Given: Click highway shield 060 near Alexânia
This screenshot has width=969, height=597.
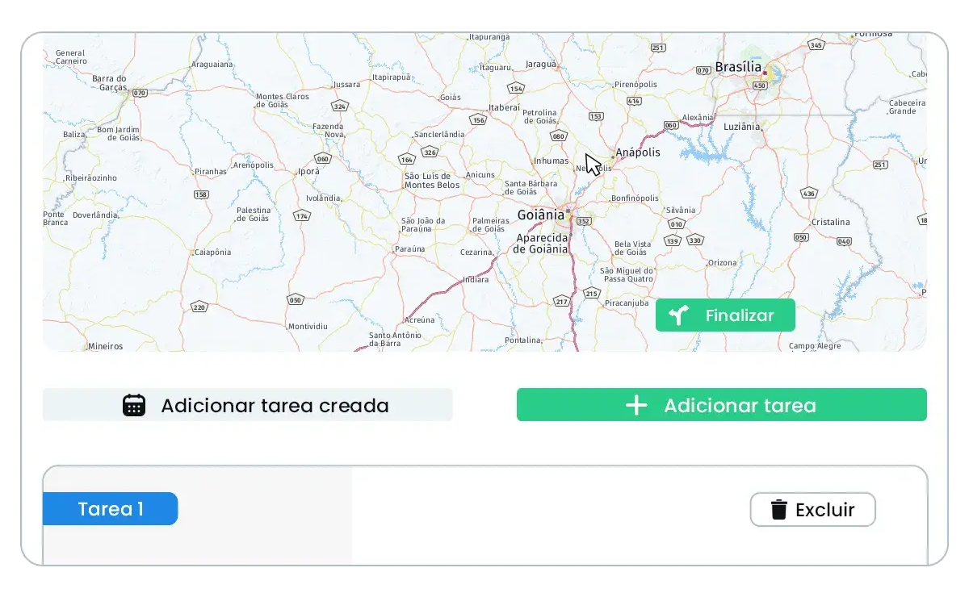Looking at the screenshot, I should pos(670,126).
